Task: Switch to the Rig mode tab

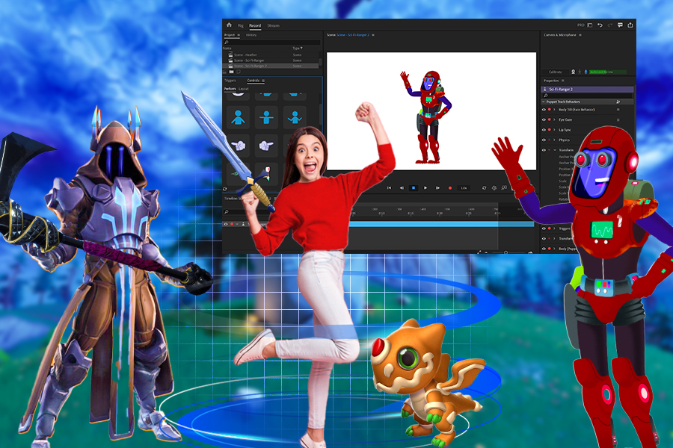Action: (x=240, y=25)
